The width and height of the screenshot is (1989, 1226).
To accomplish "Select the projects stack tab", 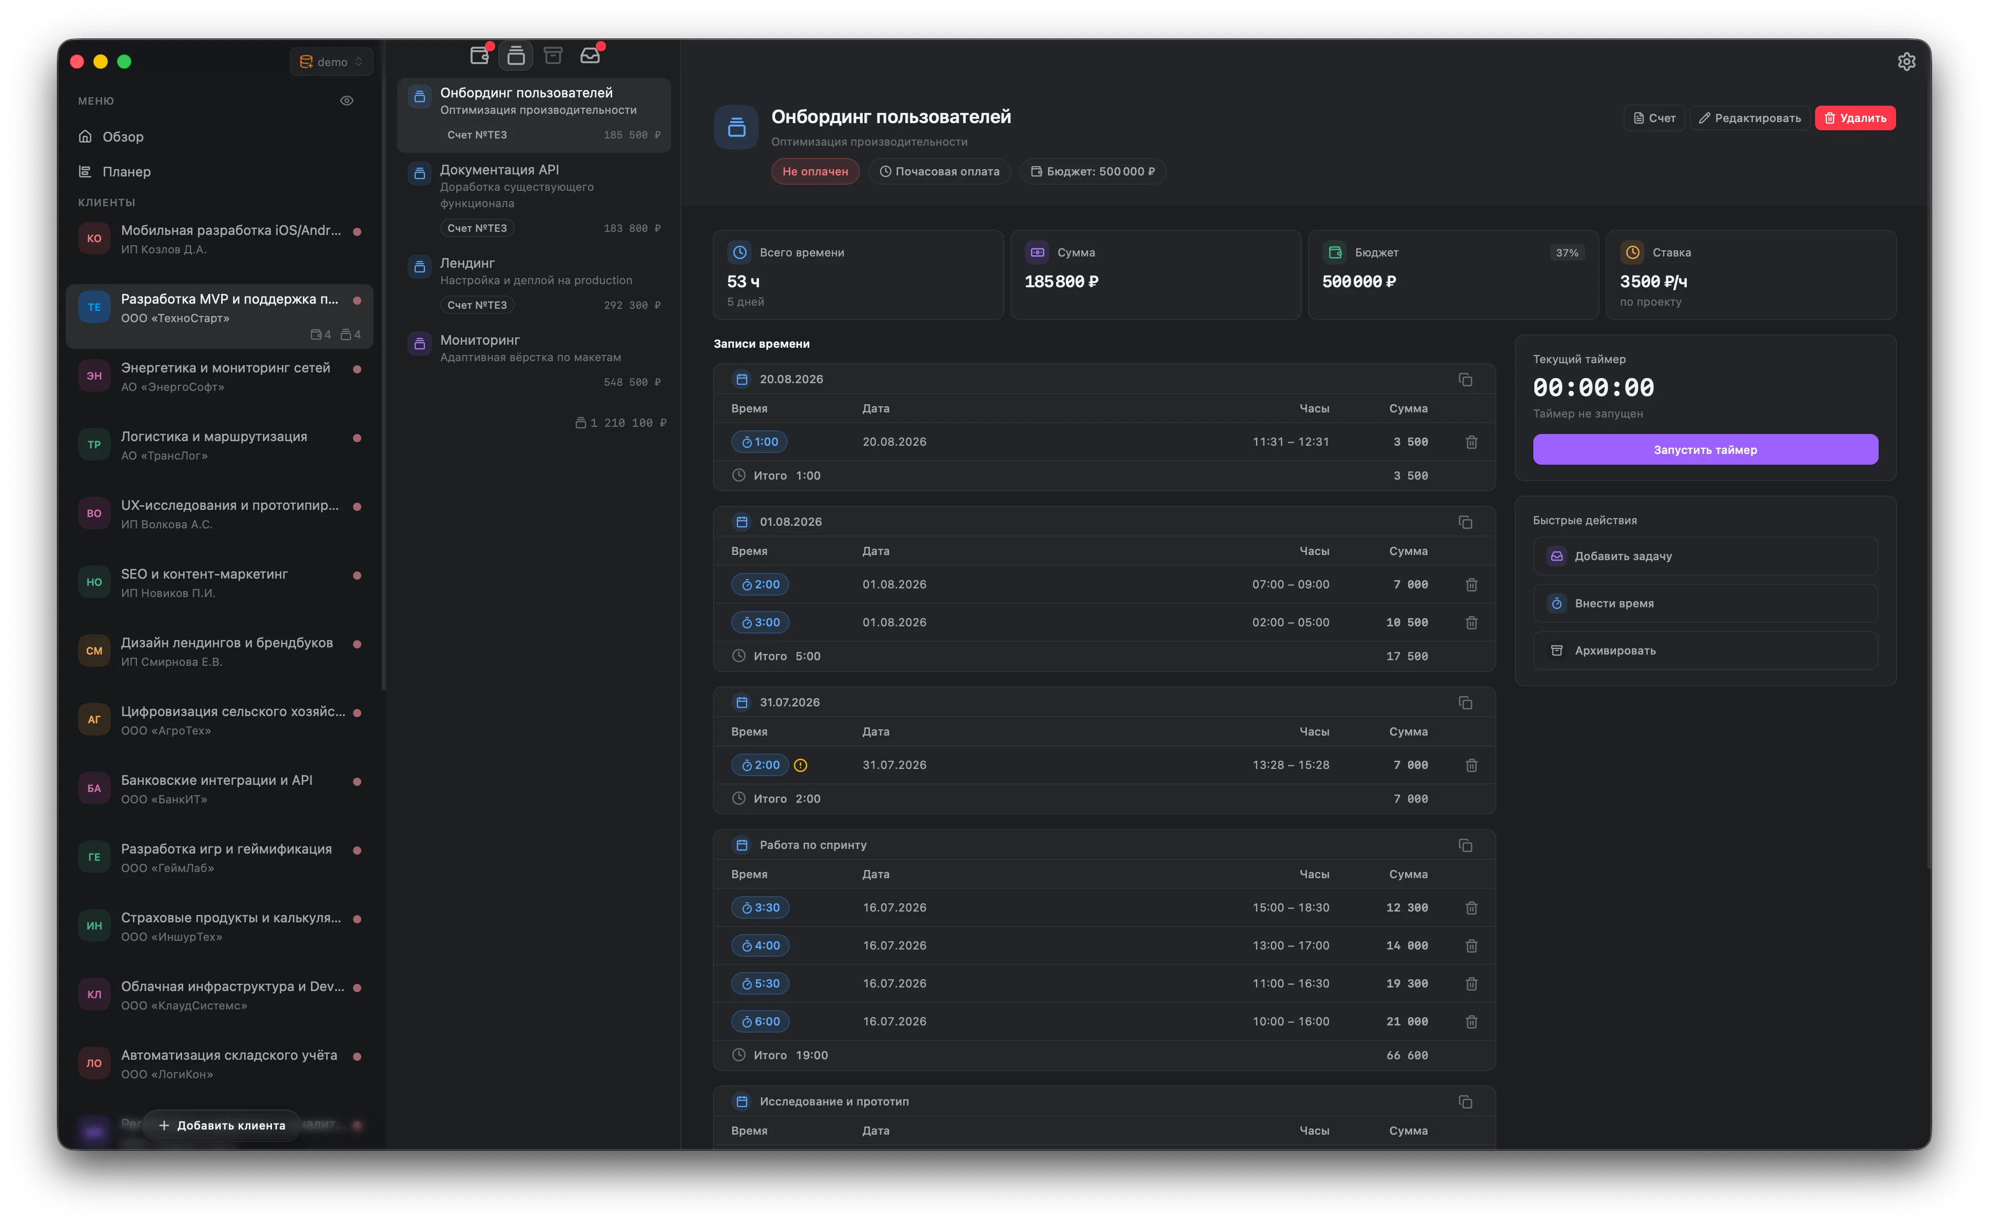I will [516, 55].
